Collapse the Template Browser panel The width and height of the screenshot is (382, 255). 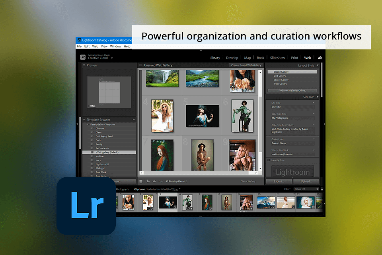coord(84,120)
